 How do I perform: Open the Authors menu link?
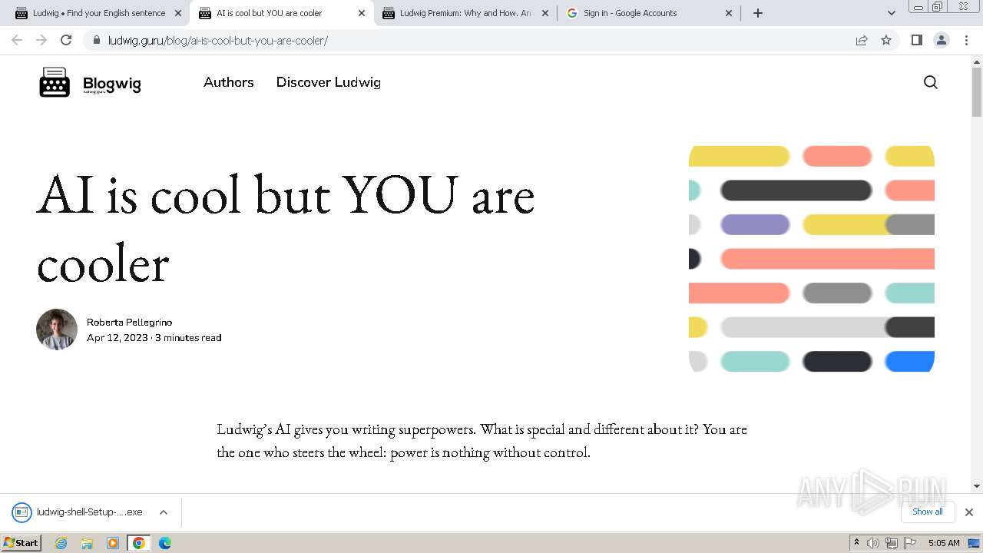point(229,82)
